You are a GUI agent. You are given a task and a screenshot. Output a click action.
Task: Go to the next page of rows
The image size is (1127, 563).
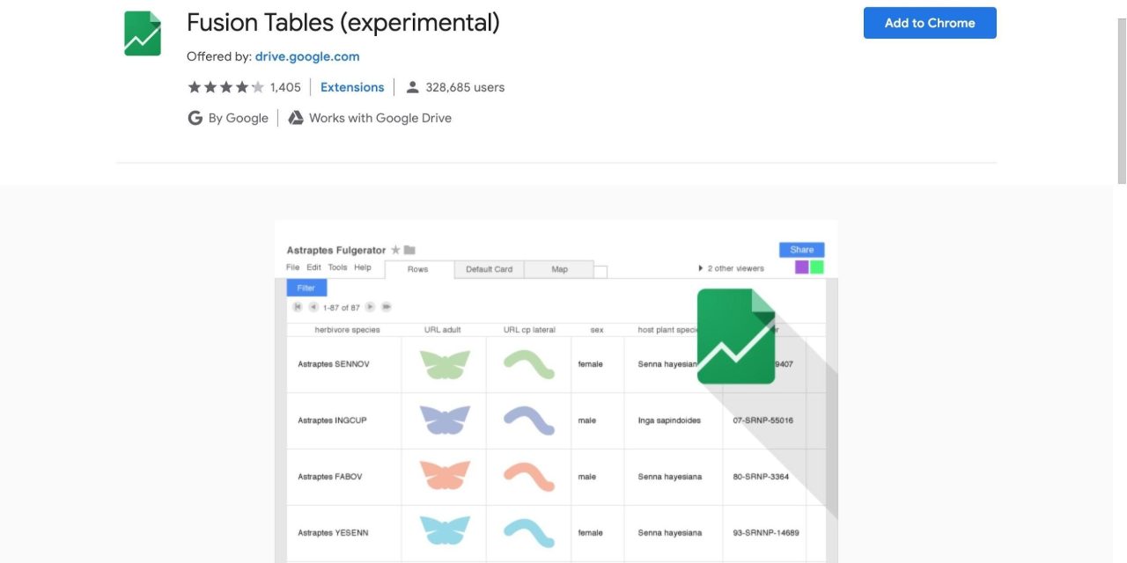370,307
